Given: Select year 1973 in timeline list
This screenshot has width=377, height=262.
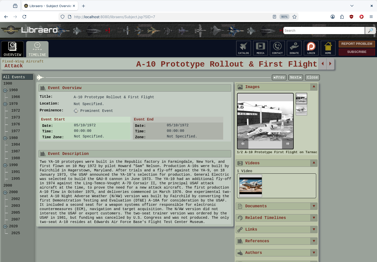Looking at the screenshot, I should [16, 117].
